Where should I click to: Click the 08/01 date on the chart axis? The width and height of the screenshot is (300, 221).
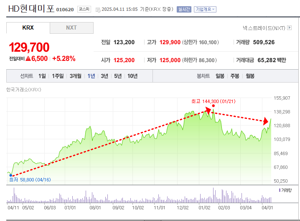pos(95,208)
